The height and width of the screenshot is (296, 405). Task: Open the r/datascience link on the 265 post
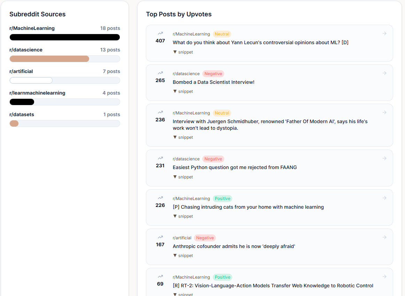(186, 73)
